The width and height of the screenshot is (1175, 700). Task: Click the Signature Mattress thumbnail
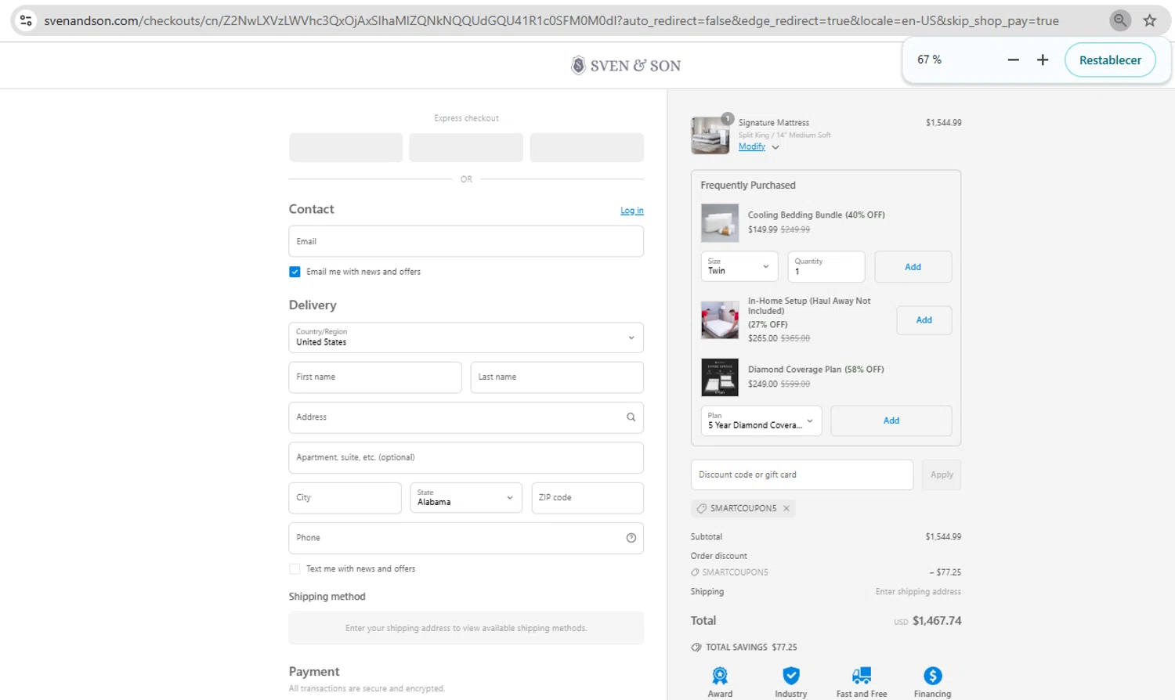[x=710, y=135]
